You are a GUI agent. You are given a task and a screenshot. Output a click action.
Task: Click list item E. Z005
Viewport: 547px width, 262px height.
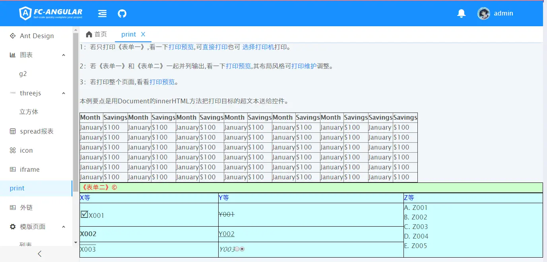tap(416, 246)
